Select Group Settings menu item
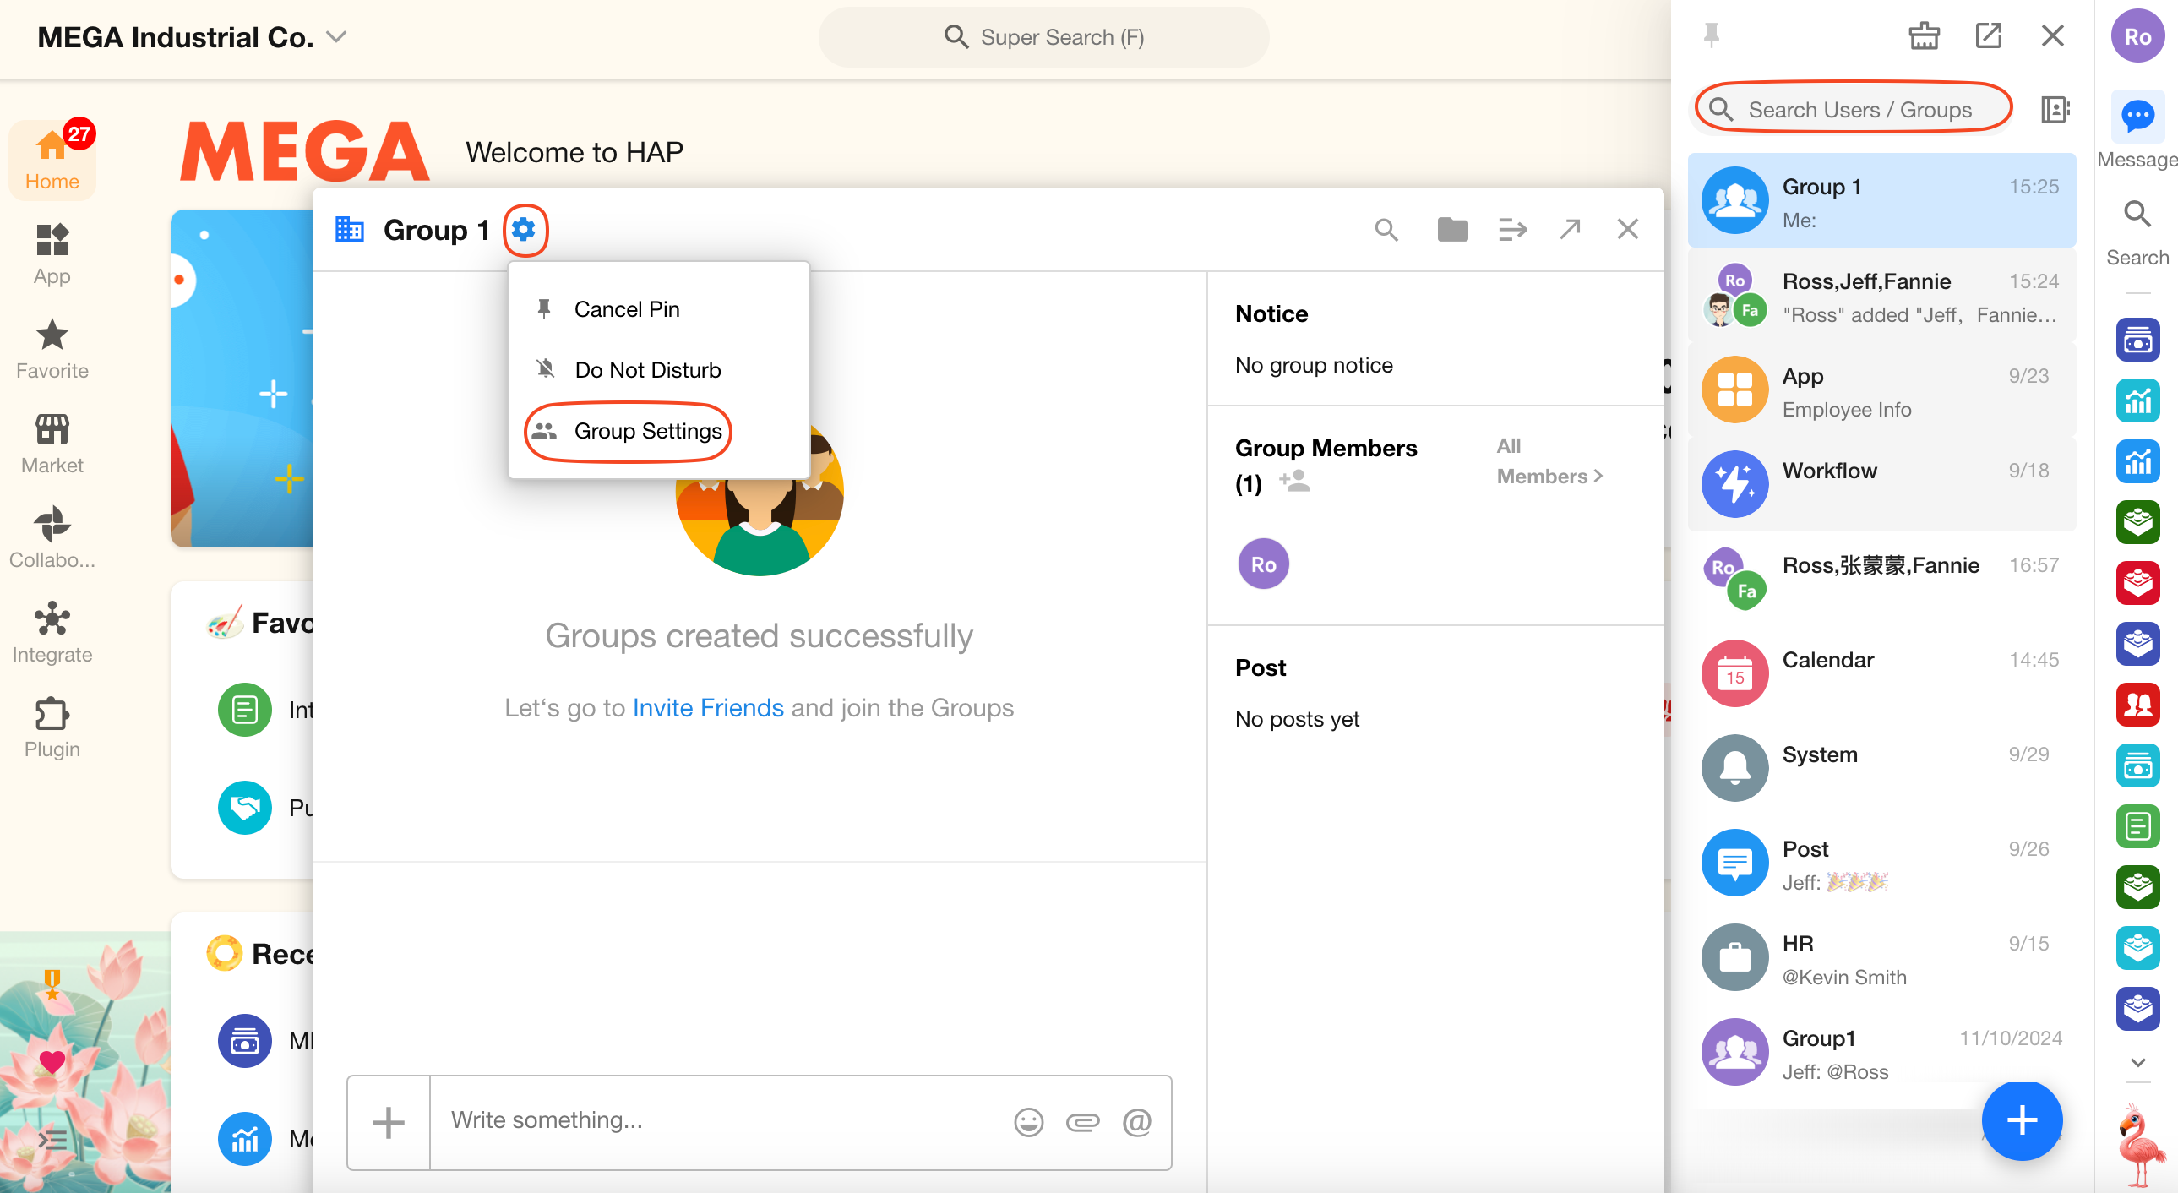 click(x=647, y=430)
